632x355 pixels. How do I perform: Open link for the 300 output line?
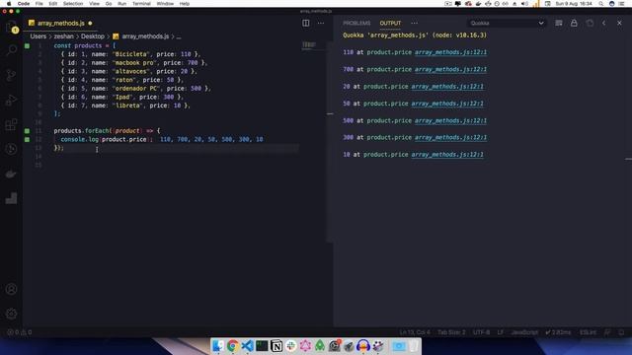coord(450,137)
